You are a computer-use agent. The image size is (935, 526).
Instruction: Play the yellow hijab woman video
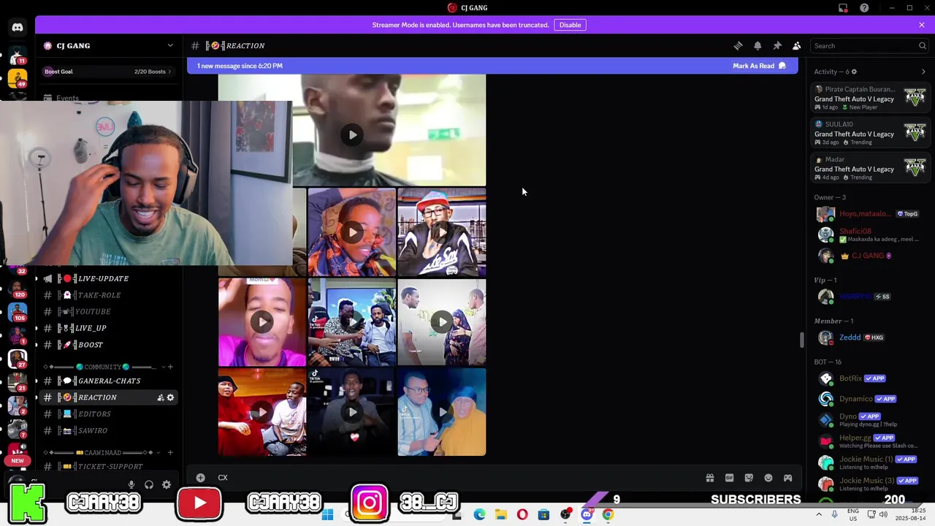(442, 412)
